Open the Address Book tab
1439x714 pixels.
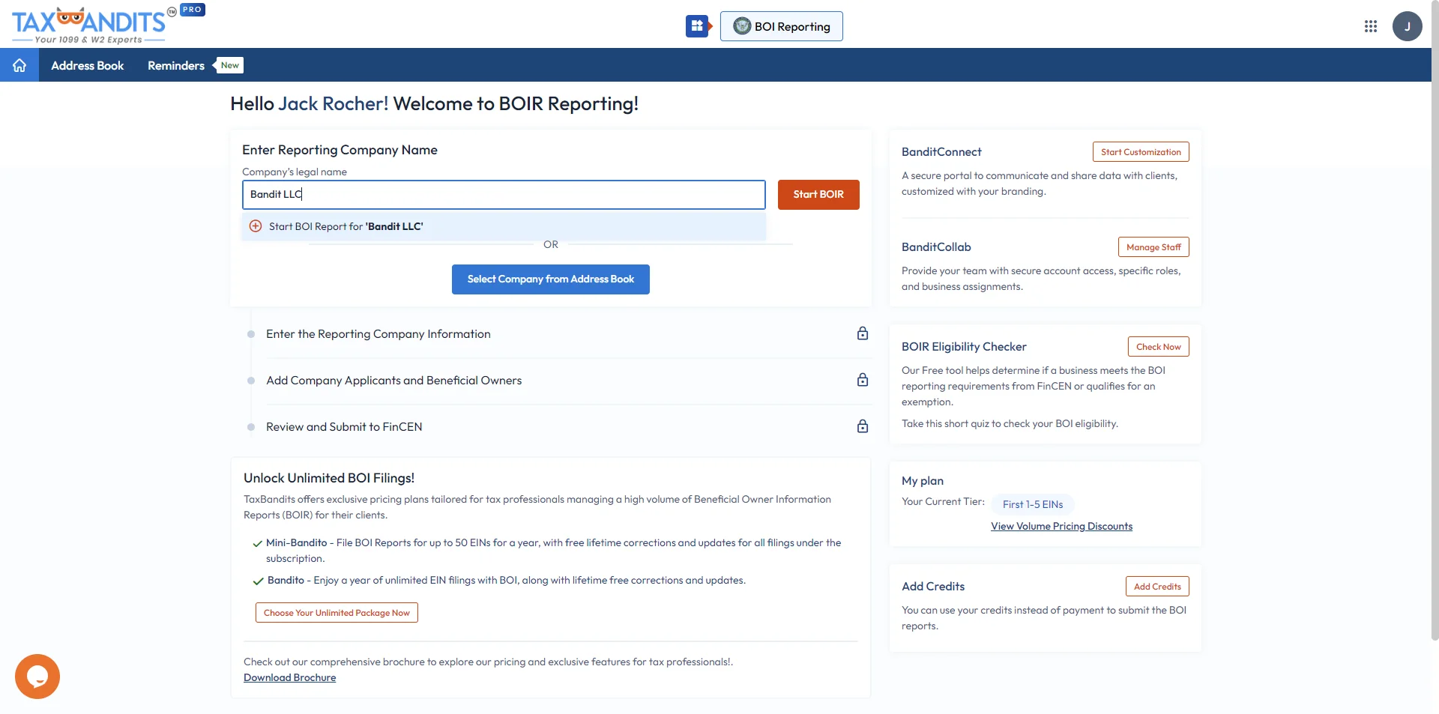87,65
